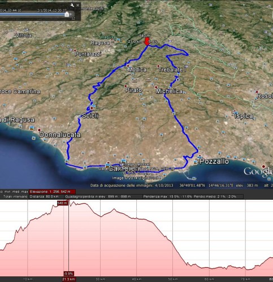This screenshot has height=282, width=273.
Task: Open time slider options wrench icon
Action: click(72, 5)
